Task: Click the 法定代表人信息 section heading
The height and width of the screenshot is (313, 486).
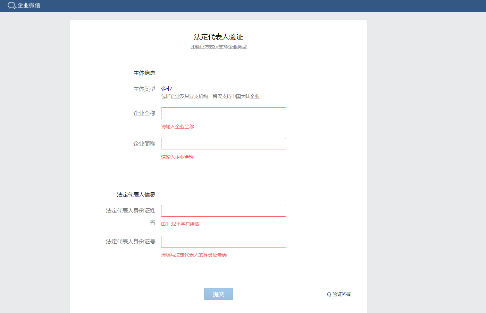Action: [x=136, y=194]
